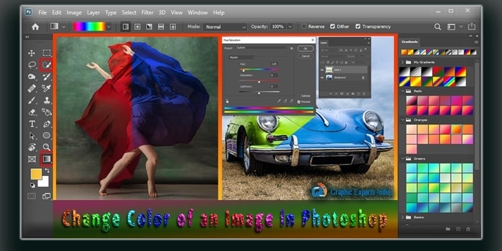
Task: Select the Pen tool
Action: point(46,124)
